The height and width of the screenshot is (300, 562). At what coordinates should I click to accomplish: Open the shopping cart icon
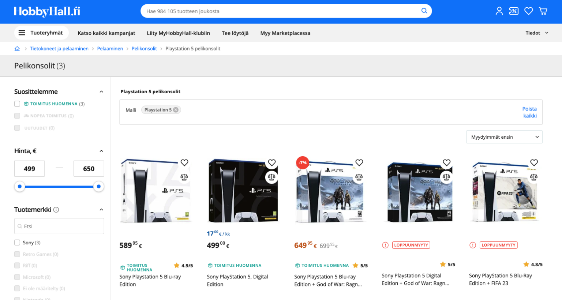543,11
